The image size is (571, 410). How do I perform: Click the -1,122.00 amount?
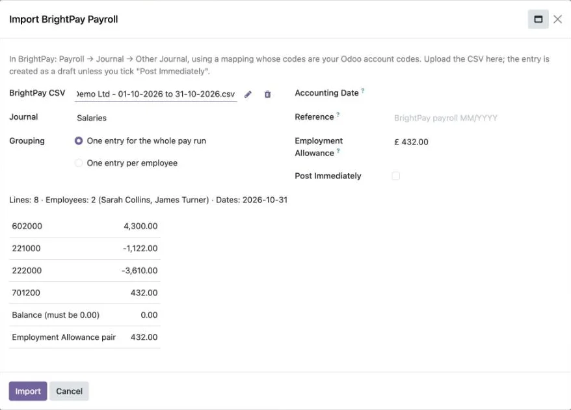coord(140,248)
